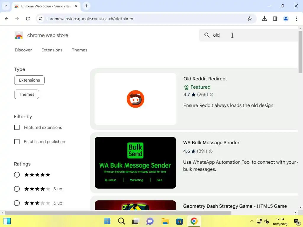The image size is (303, 227).
Task: Click the horizontal scrollbar thumb
Action: (x=118, y=213)
